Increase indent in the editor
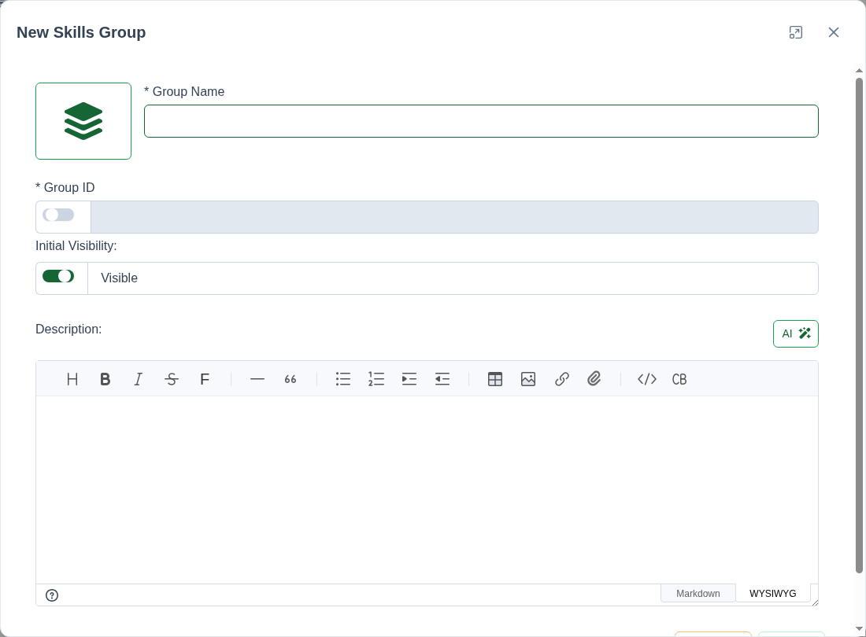Screen dimensions: 866x637 pos(409,379)
